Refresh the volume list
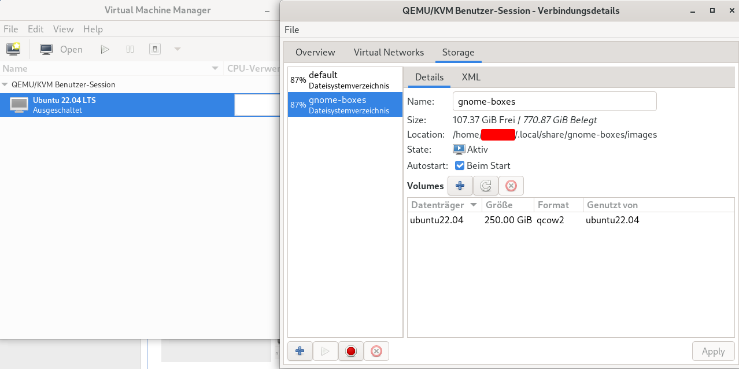This screenshot has width=739, height=369. pyautogui.click(x=486, y=186)
